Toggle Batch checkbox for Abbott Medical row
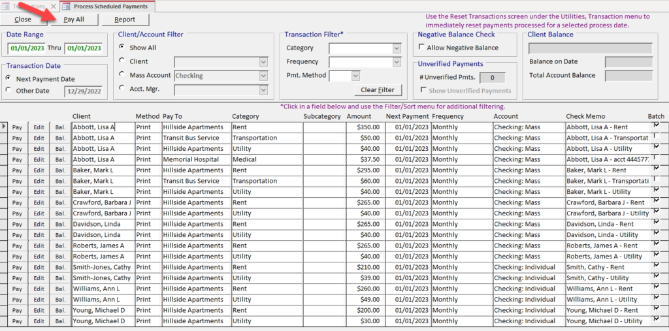 pos(657,157)
